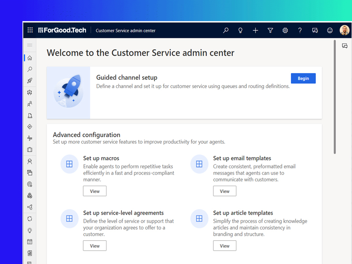Open the smiley feedback icon
The height and width of the screenshot is (264, 352).
(330, 30)
